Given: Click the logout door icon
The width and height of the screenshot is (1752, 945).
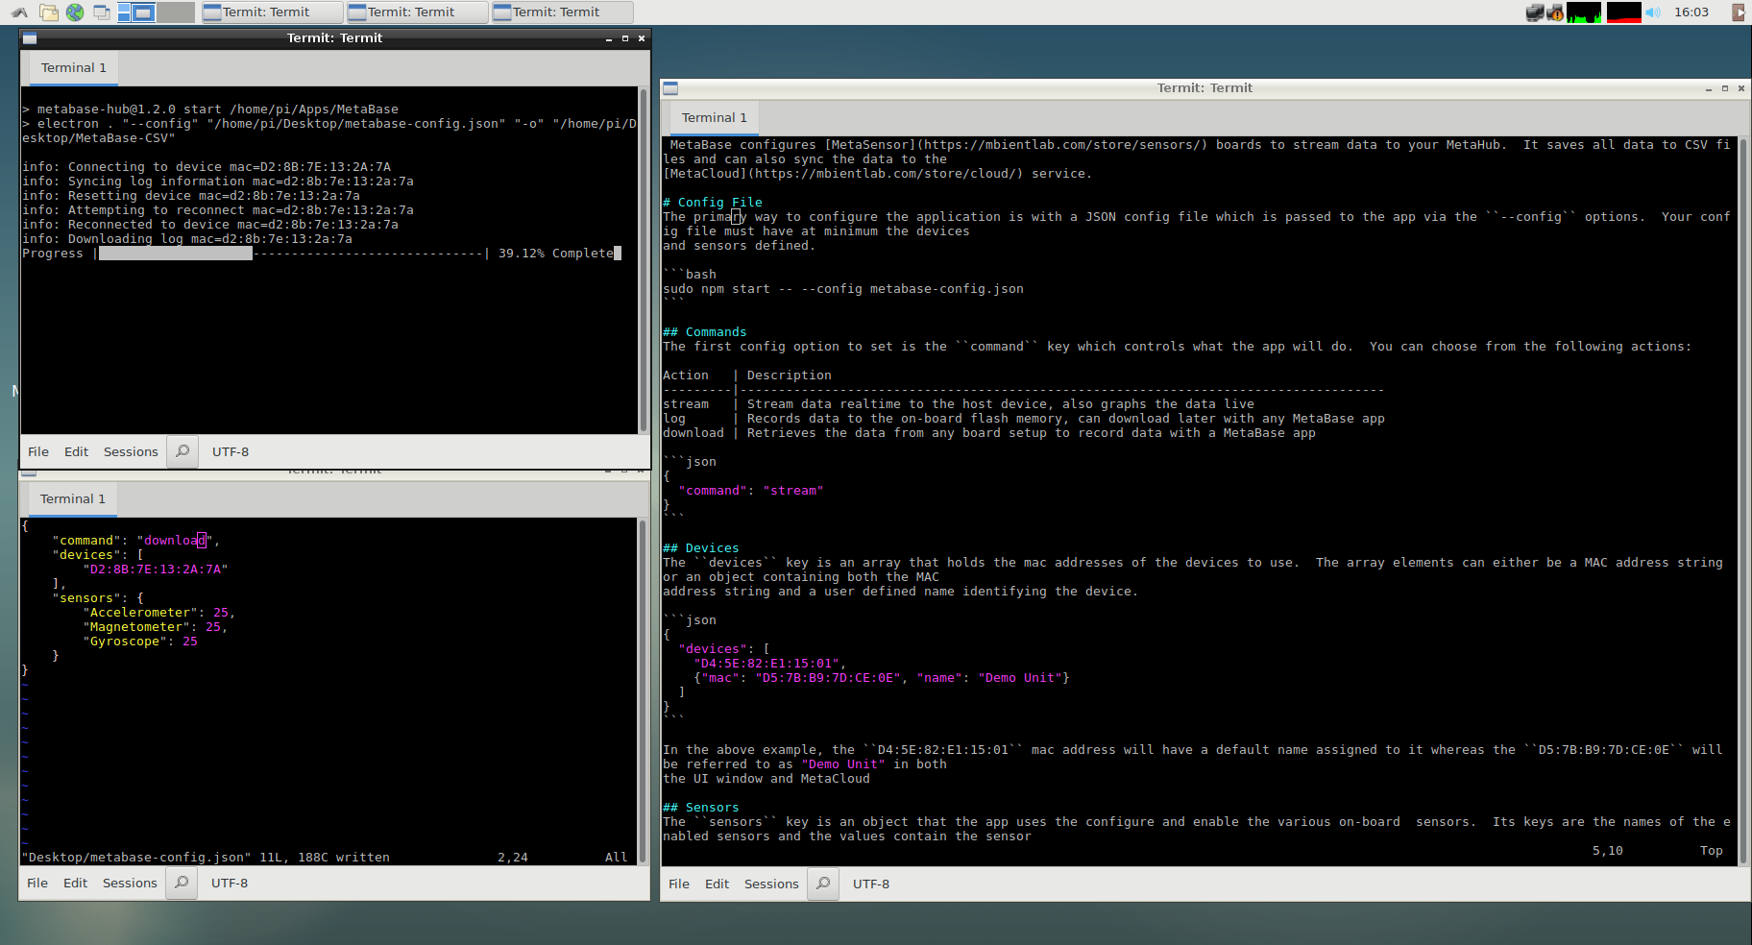Looking at the screenshot, I should (1739, 12).
